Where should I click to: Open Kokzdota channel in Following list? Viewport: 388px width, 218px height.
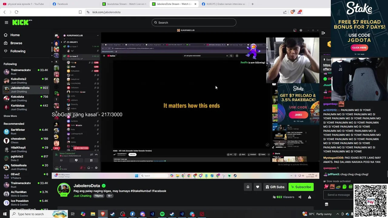pyautogui.click(x=26, y=98)
